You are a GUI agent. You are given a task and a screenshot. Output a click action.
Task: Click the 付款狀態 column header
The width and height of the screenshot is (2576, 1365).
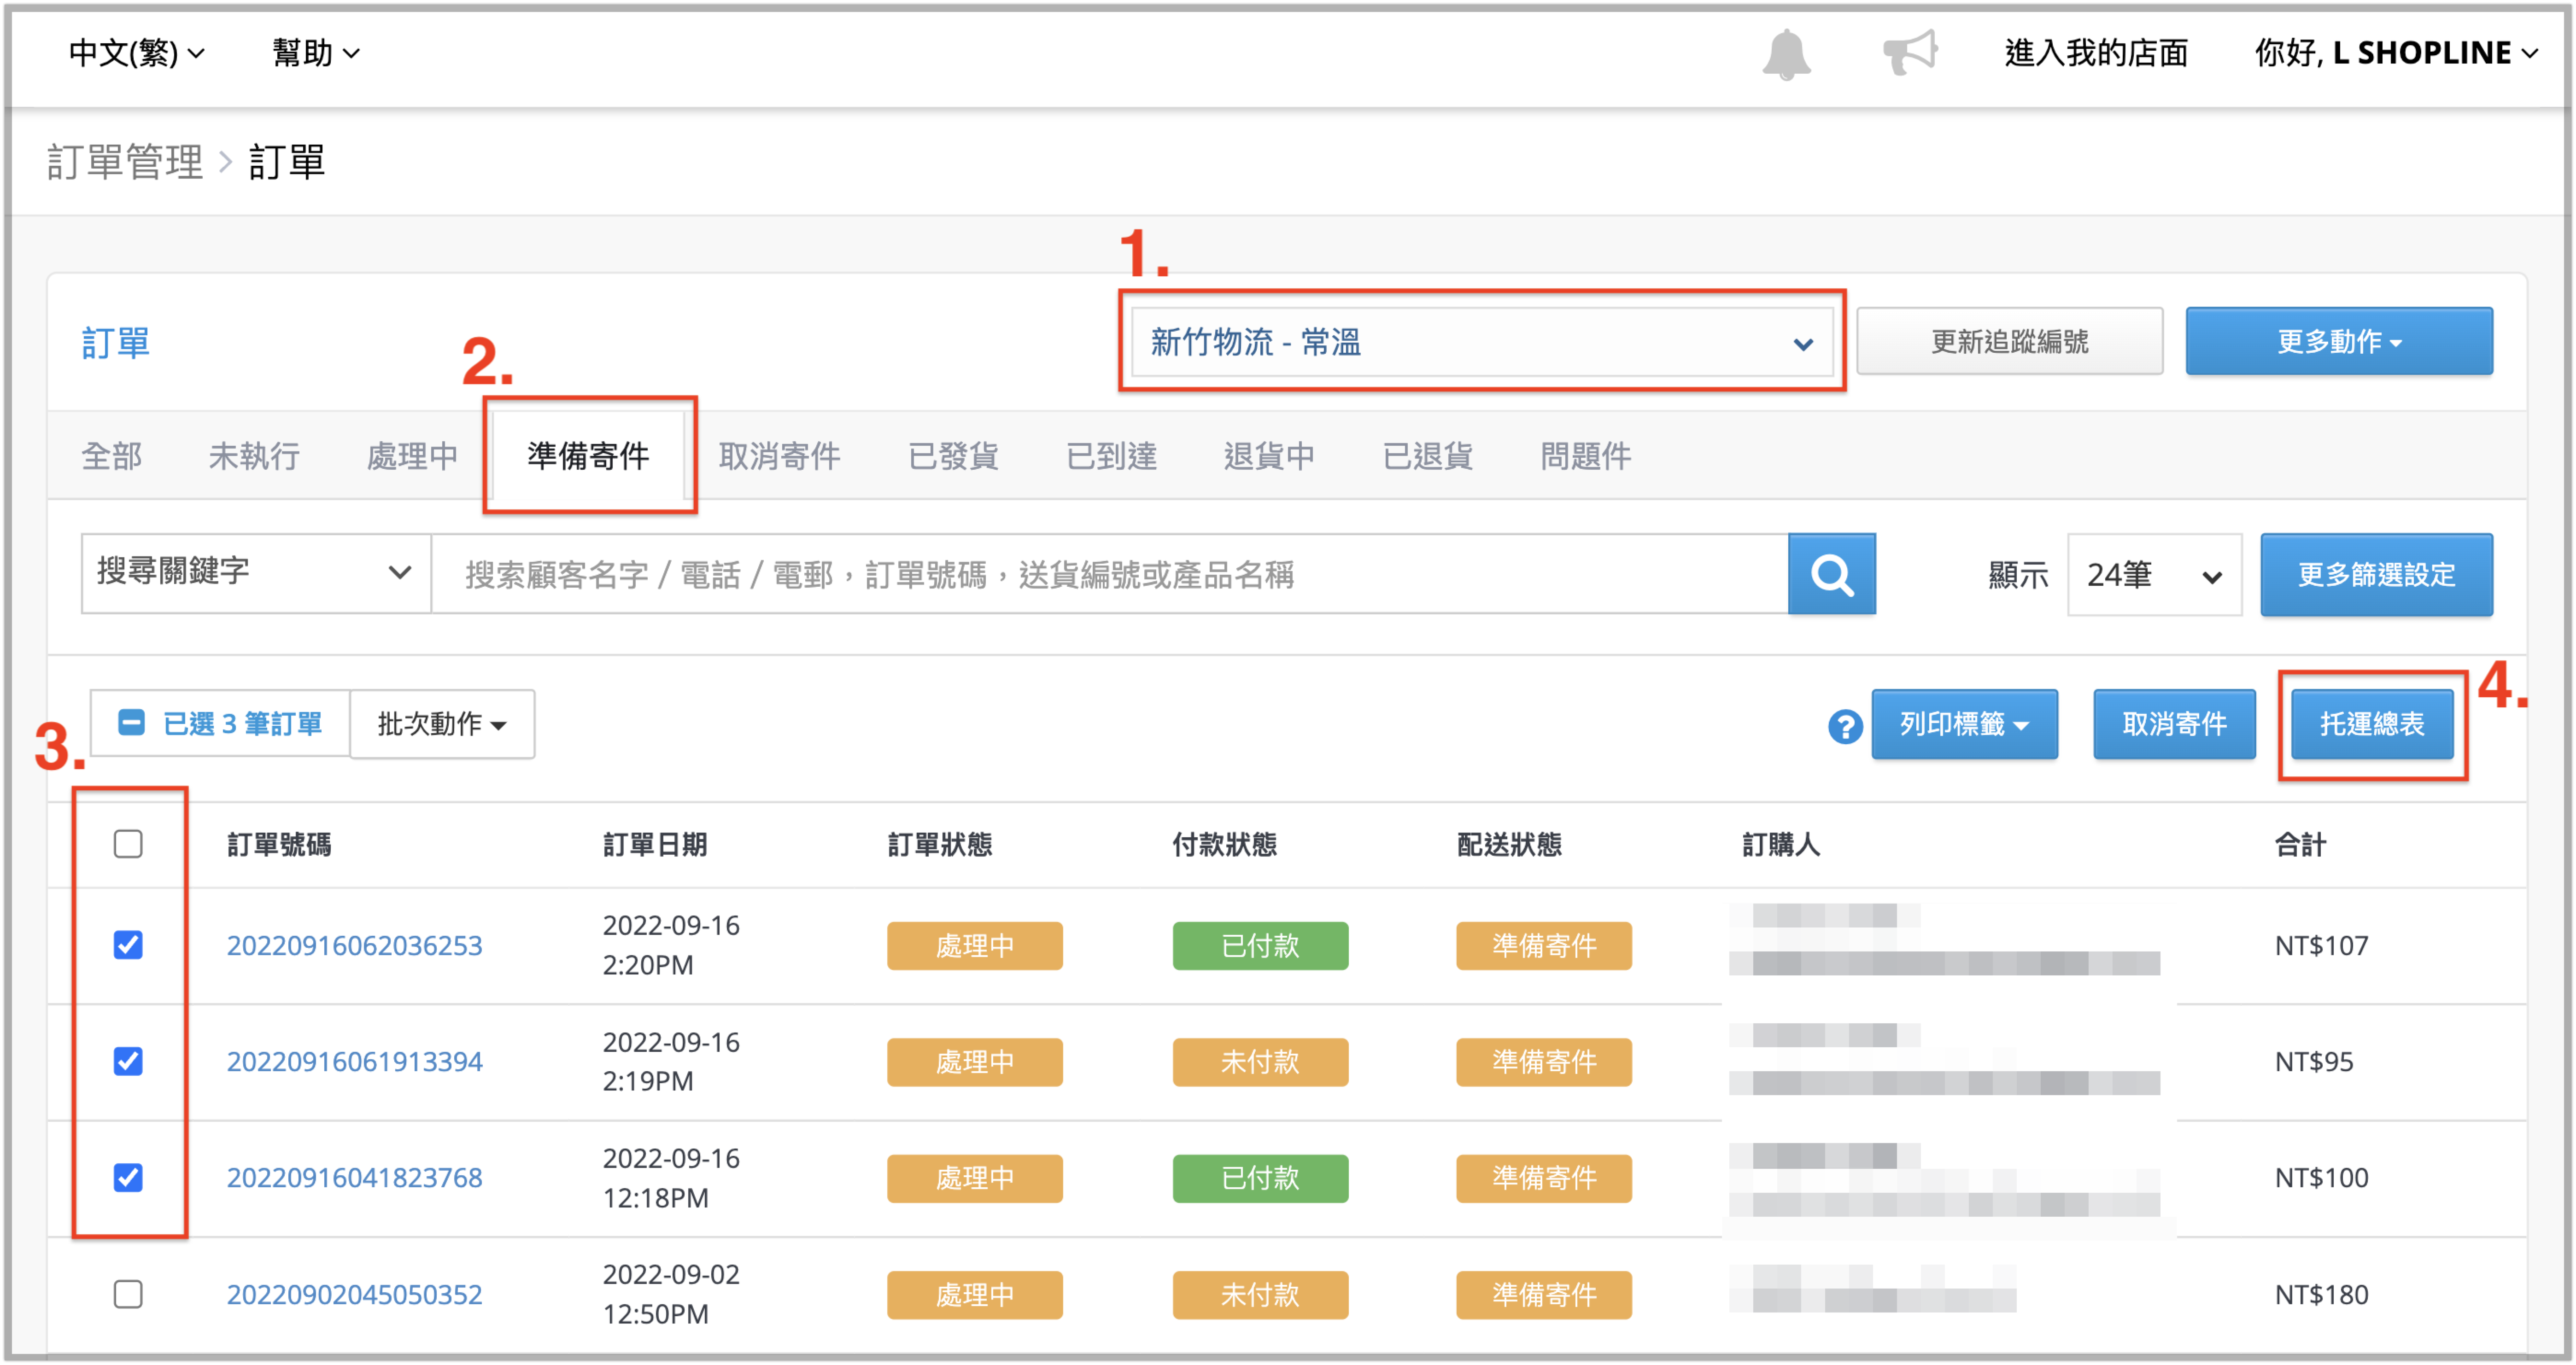click(1225, 845)
